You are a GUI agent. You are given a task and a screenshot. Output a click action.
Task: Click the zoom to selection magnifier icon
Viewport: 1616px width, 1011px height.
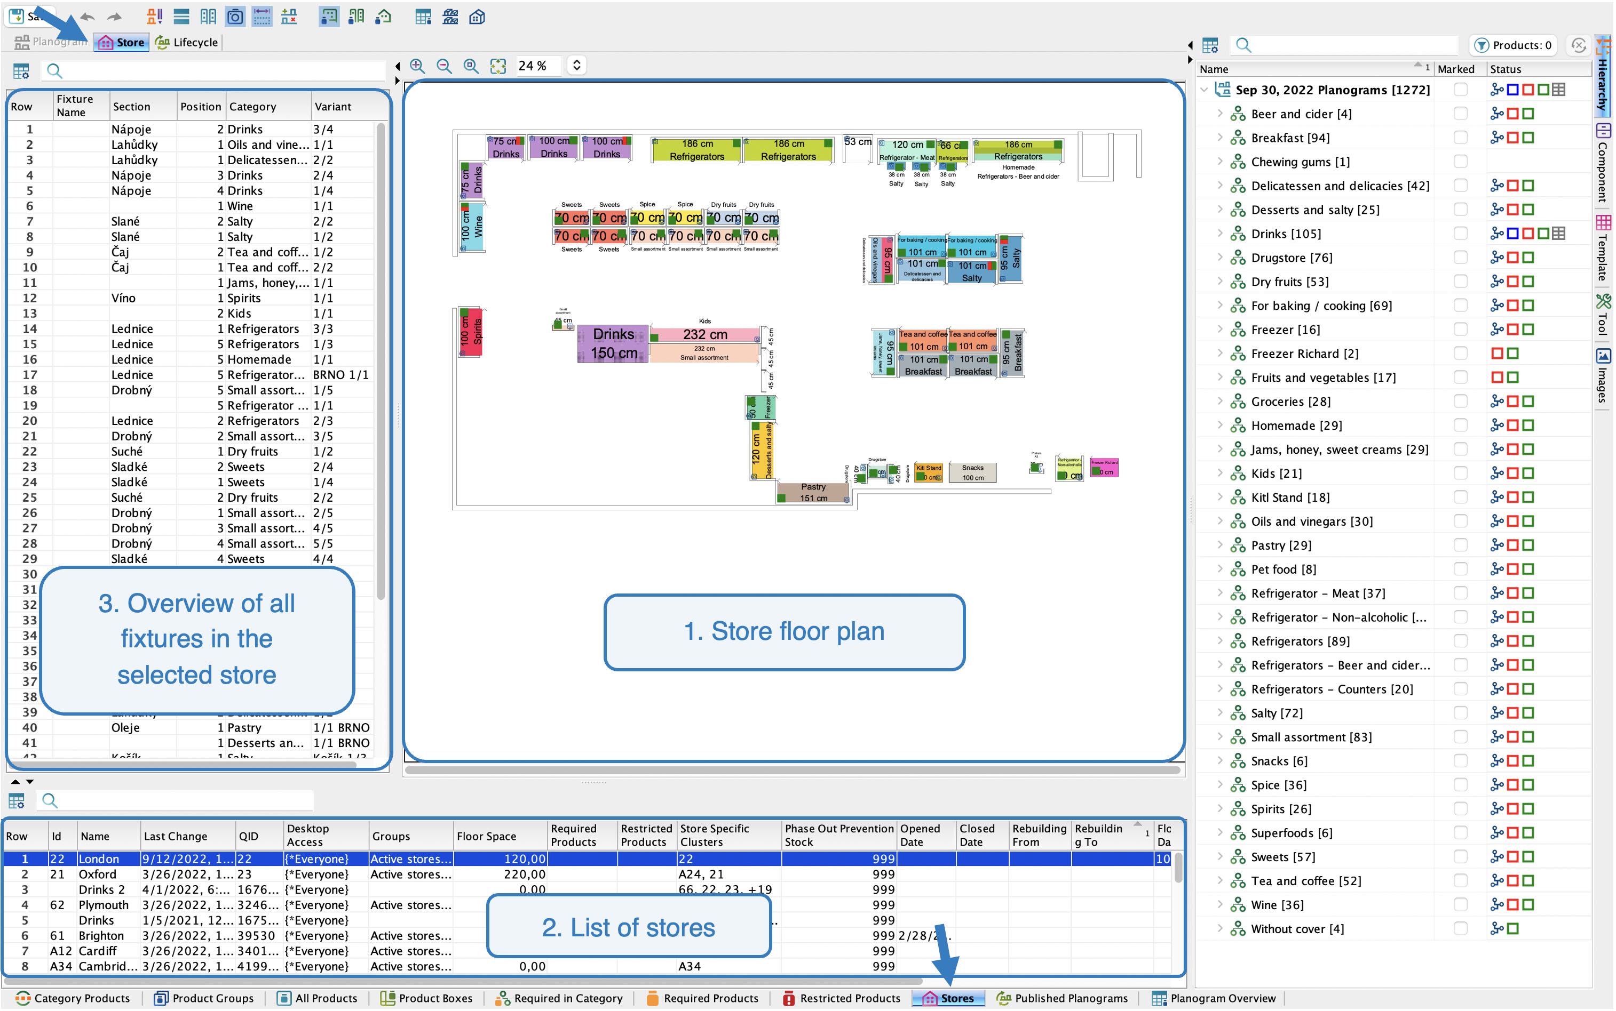(x=471, y=66)
